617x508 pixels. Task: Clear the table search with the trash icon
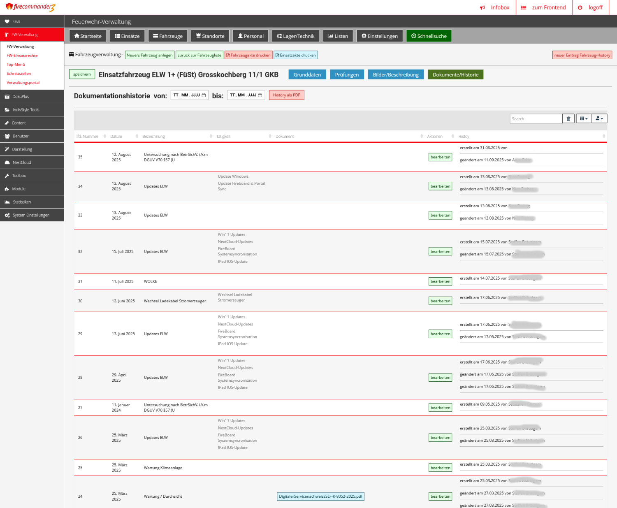pos(568,119)
